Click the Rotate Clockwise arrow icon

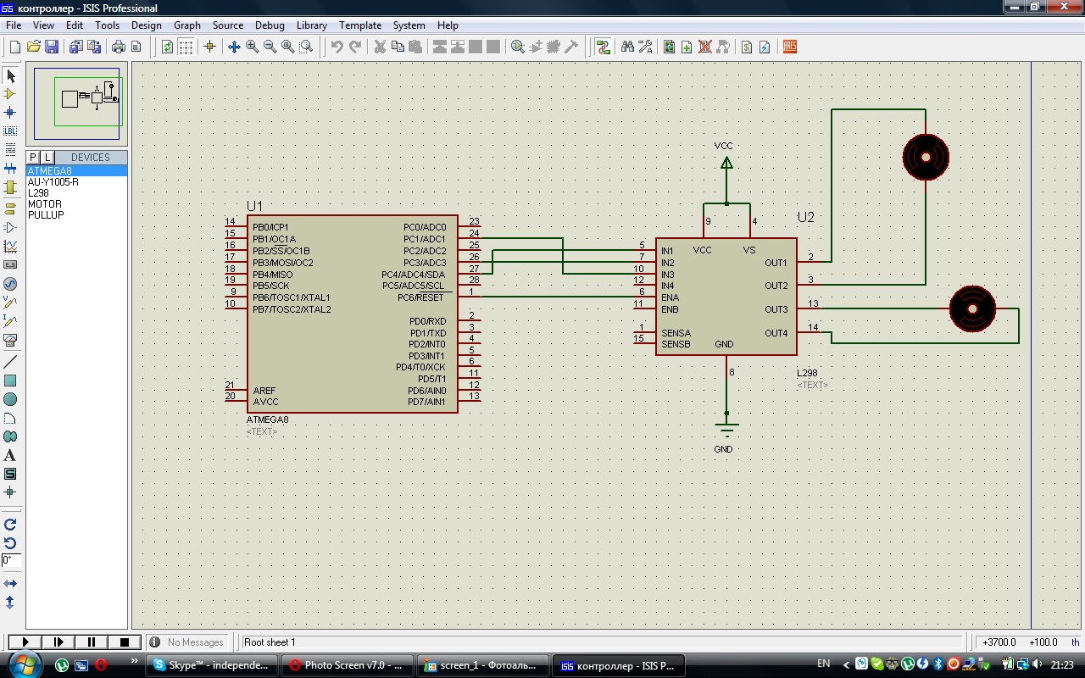click(10, 525)
